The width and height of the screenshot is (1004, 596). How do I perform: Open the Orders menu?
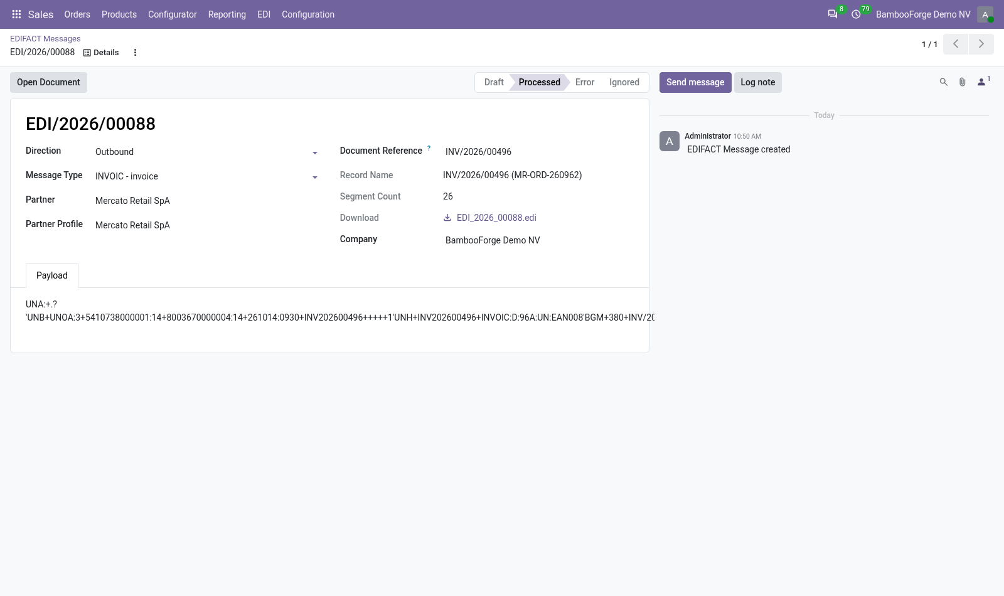[77, 14]
